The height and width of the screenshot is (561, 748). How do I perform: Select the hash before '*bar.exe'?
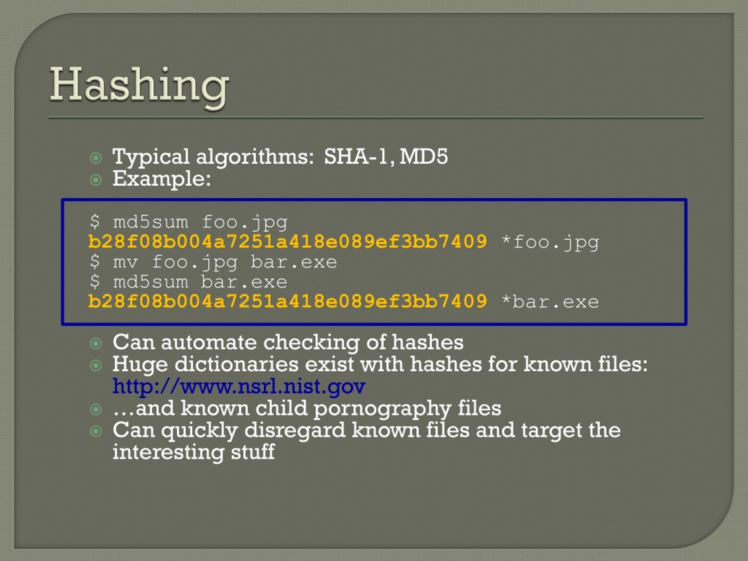(x=288, y=301)
